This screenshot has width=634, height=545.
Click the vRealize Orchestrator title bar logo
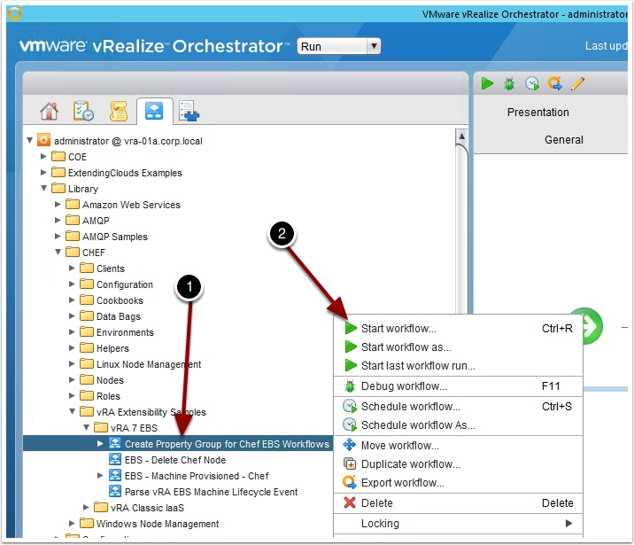pos(14,14)
